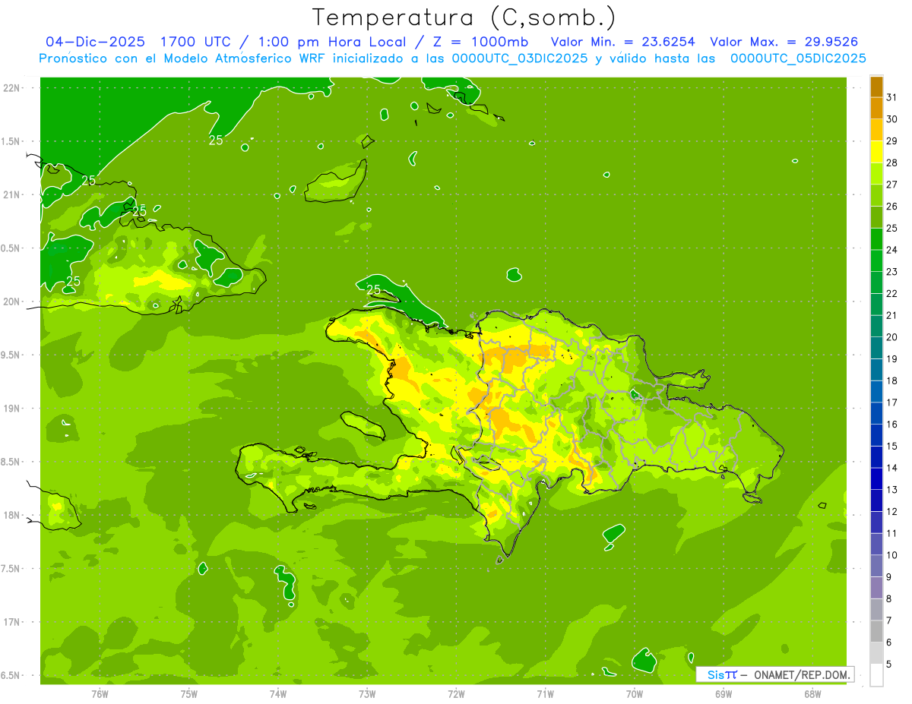This screenshot has height=704, width=912.
Task: Click the colorbar label '18'
Action: 892,380
